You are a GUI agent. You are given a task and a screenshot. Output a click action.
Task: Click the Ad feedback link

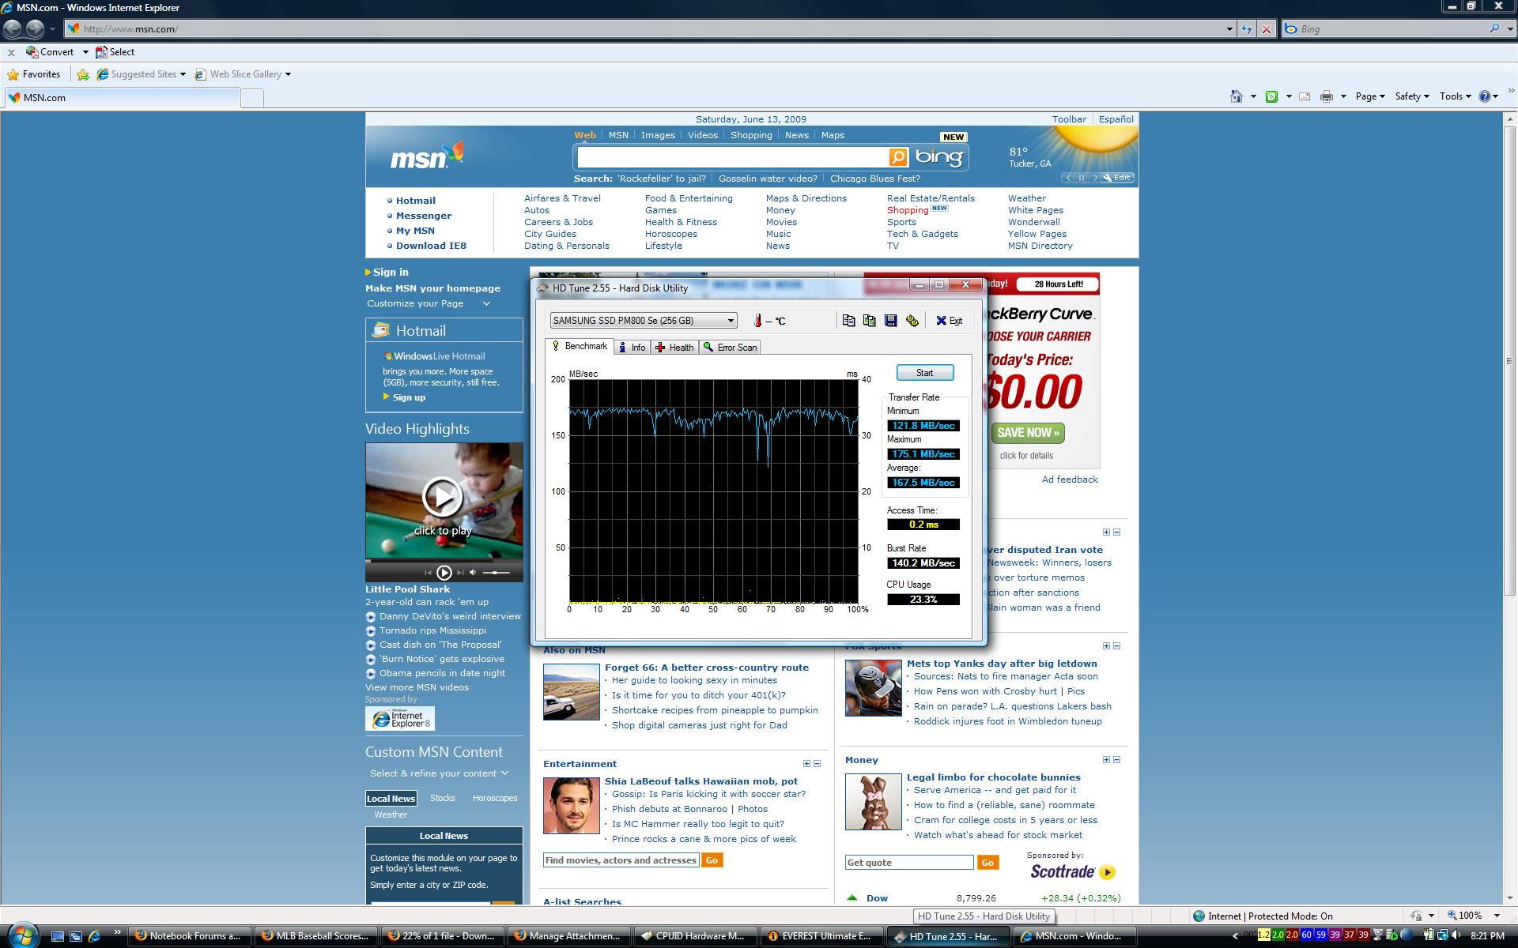pyautogui.click(x=1070, y=480)
